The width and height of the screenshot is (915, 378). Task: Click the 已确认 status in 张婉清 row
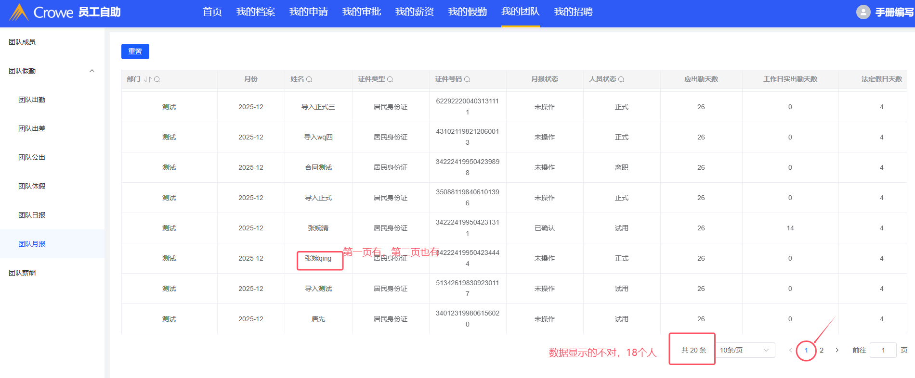pyautogui.click(x=545, y=228)
